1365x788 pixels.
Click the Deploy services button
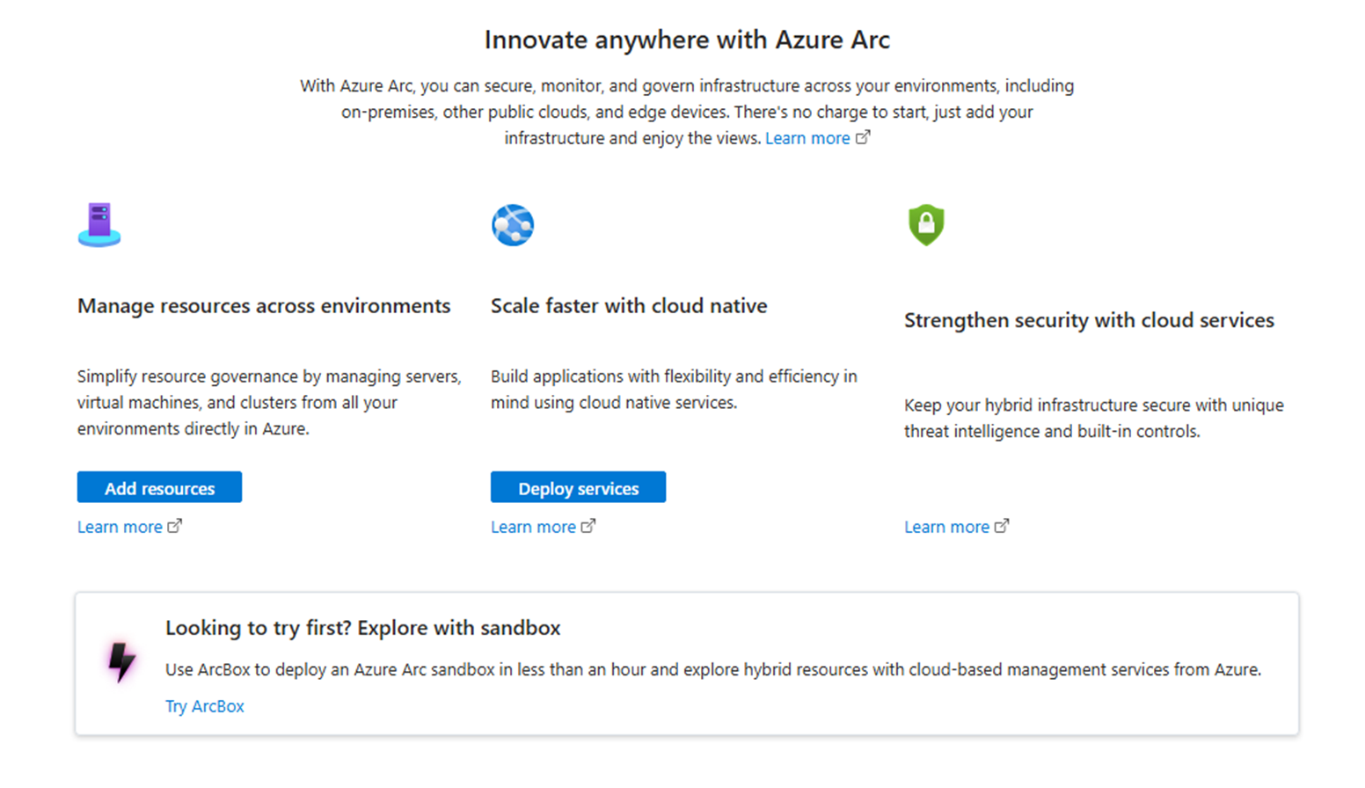578,487
